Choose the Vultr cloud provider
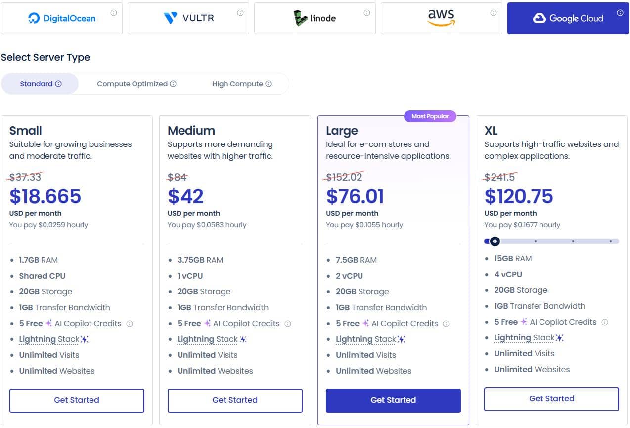Image resolution: width=630 pixels, height=428 pixels. (x=188, y=19)
